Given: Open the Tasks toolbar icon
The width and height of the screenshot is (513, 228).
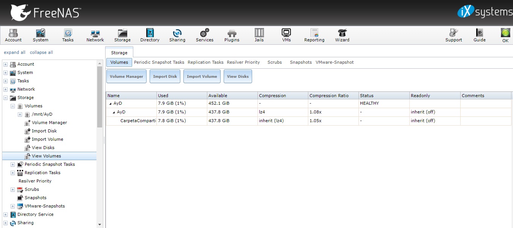Looking at the screenshot, I should tap(68, 35).
